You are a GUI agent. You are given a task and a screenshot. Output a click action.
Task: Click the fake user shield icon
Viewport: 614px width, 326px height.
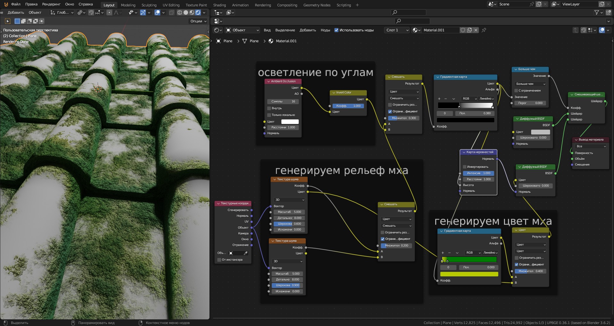point(462,30)
